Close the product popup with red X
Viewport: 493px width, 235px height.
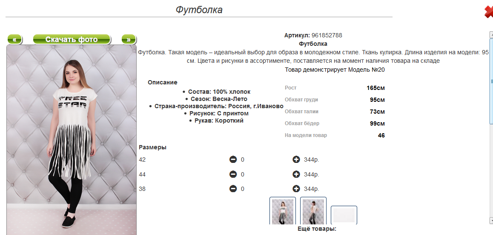point(489,12)
